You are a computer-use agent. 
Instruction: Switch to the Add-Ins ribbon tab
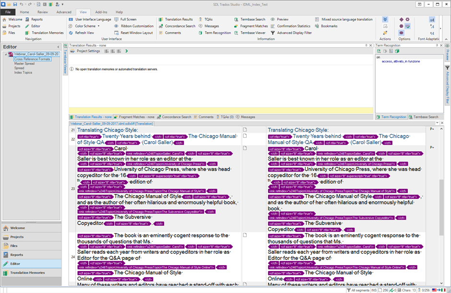pyautogui.click(x=101, y=12)
